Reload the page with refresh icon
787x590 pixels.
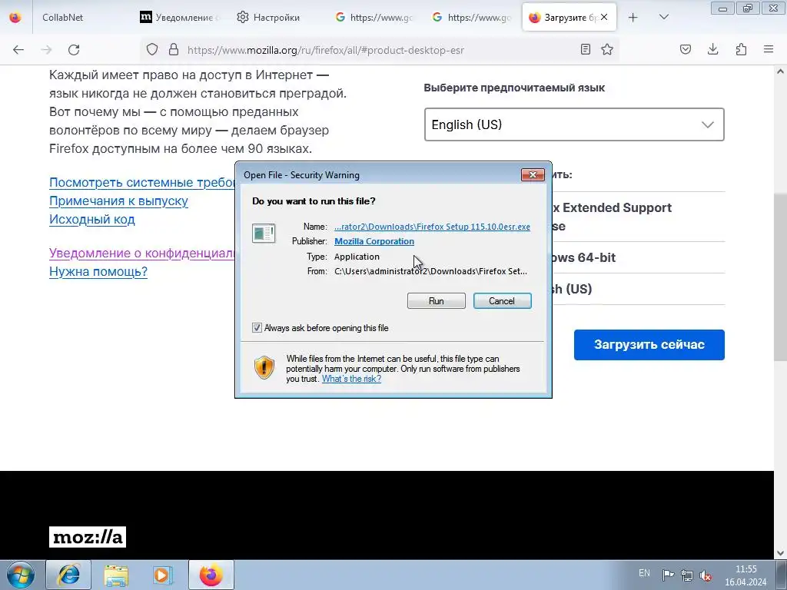point(74,50)
